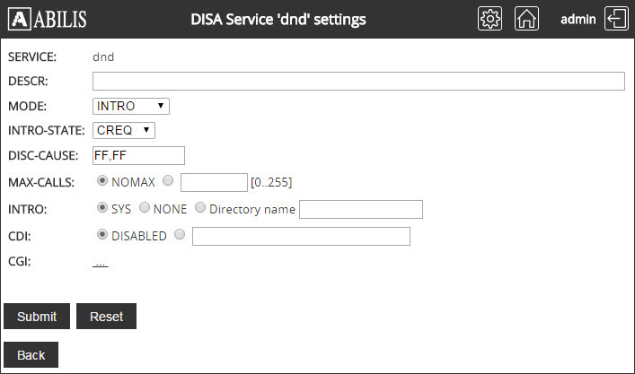Image resolution: width=635 pixels, height=374 pixels.
Task: Go to the home page icon
Action: (x=526, y=19)
